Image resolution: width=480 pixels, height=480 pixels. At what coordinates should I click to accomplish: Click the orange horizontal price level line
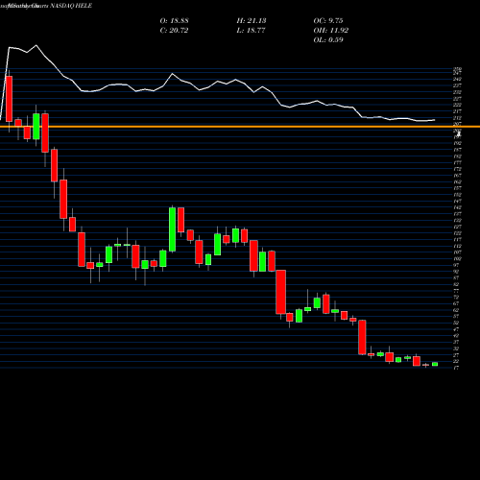click(240, 127)
